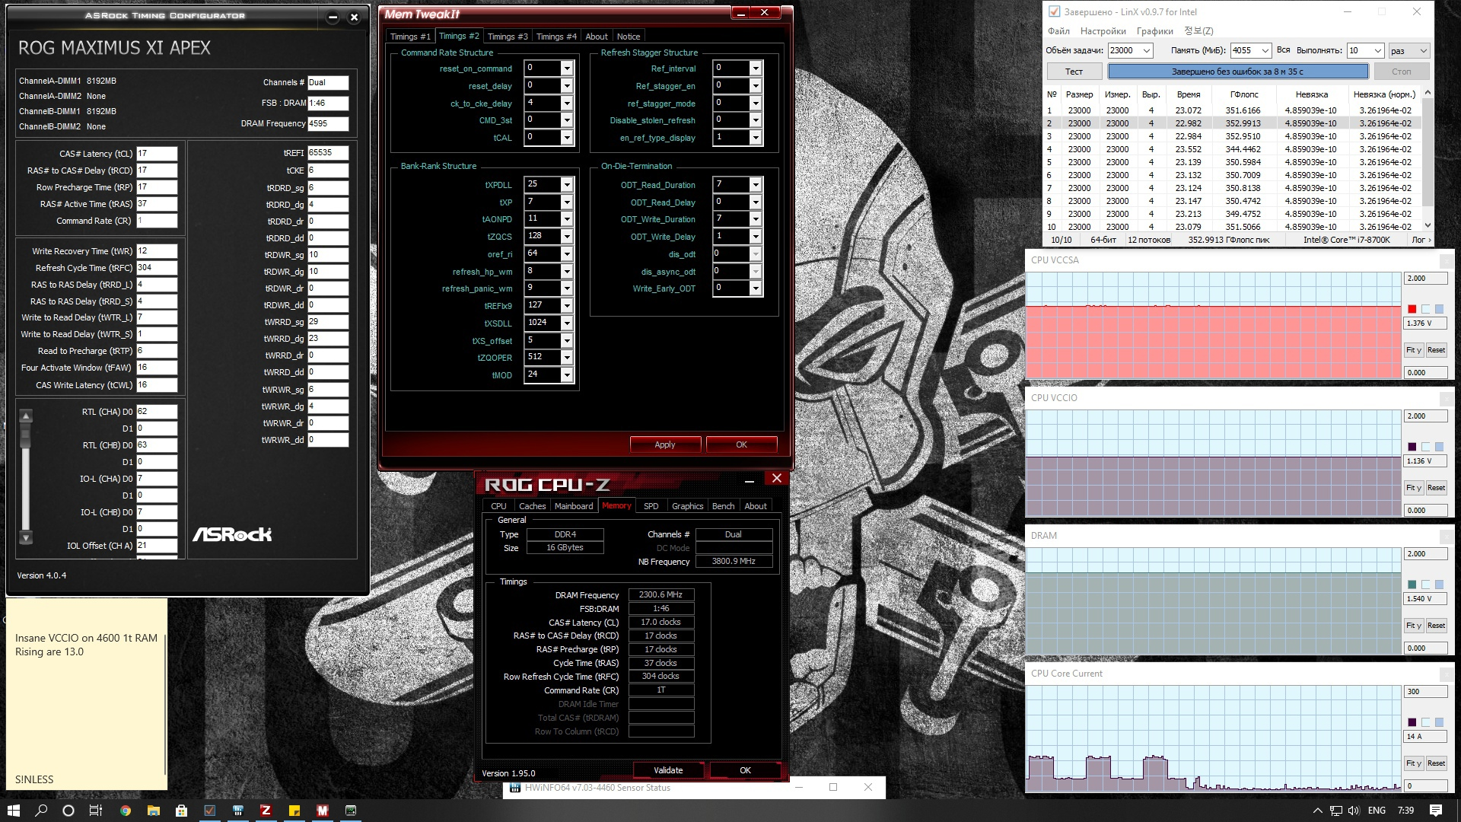Open the Task View taskbar icon

coord(96,811)
